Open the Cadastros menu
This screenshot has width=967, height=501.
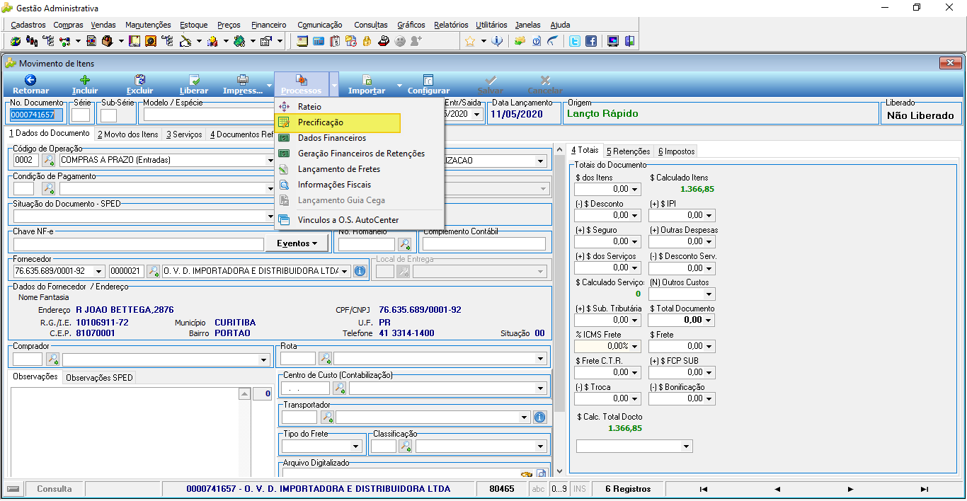tap(28, 25)
